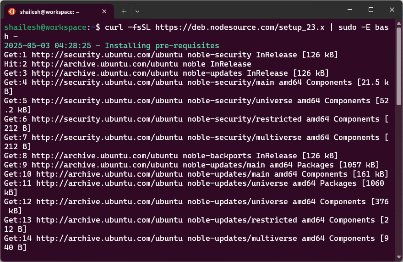Click the scrollbar down arrow
Image resolution: width=403 pixels, height=262 pixels.
[398, 257]
